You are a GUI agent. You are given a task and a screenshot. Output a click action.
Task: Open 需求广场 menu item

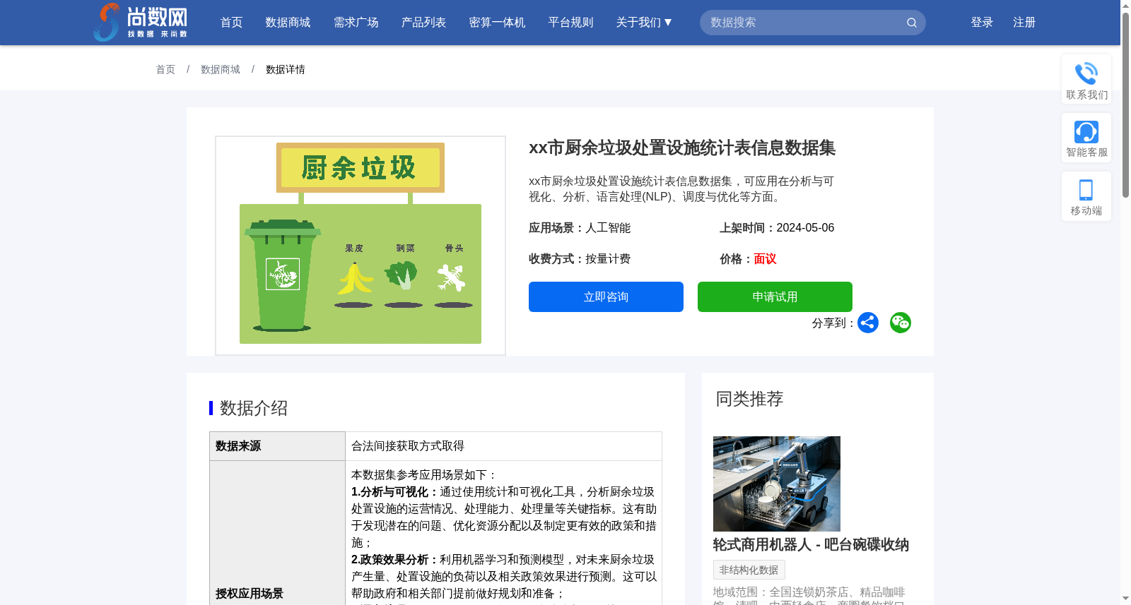(x=356, y=23)
